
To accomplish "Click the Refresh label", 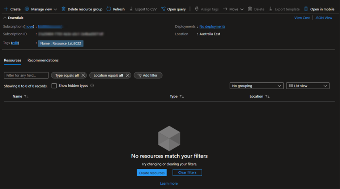I will coord(119,9).
